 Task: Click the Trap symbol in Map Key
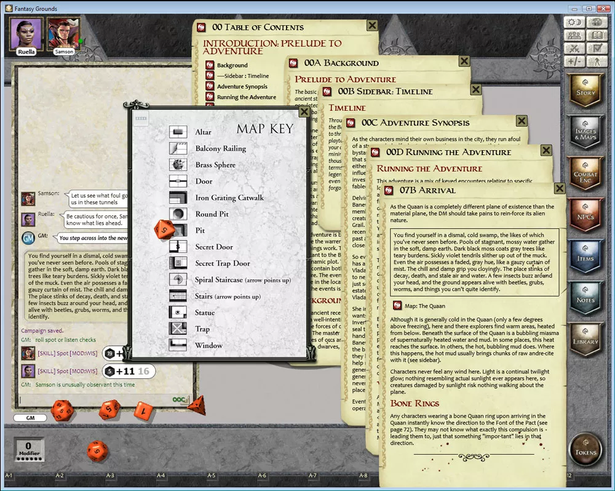[x=178, y=329]
